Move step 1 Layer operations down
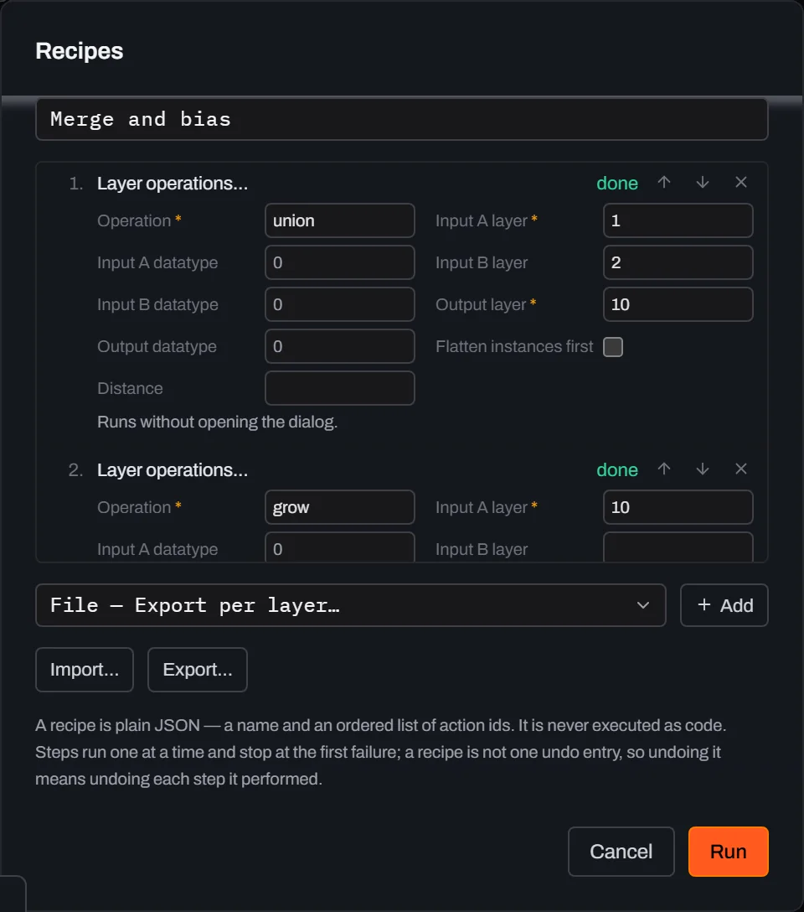 pyautogui.click(x=703, y=183)
